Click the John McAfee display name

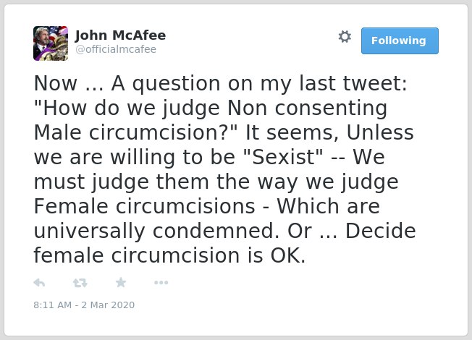tap(120, 35)
